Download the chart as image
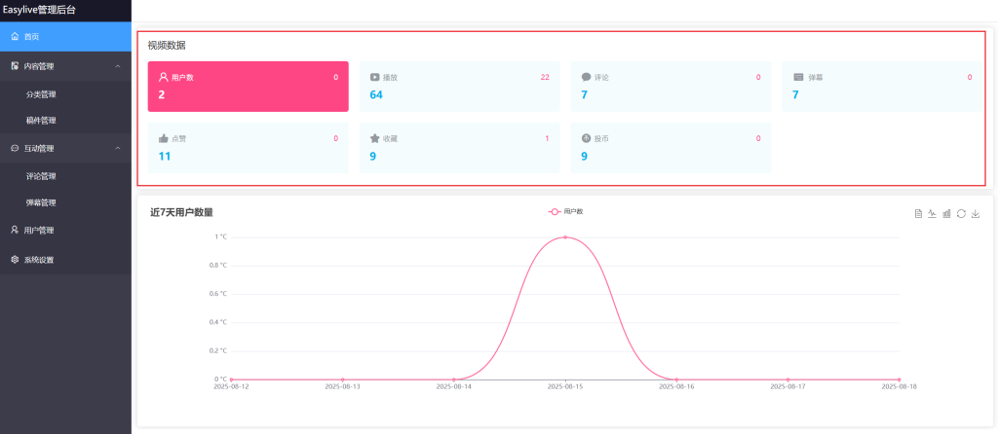Image resolution: width=998 pixels, height=434 pixels. (976, 214)
